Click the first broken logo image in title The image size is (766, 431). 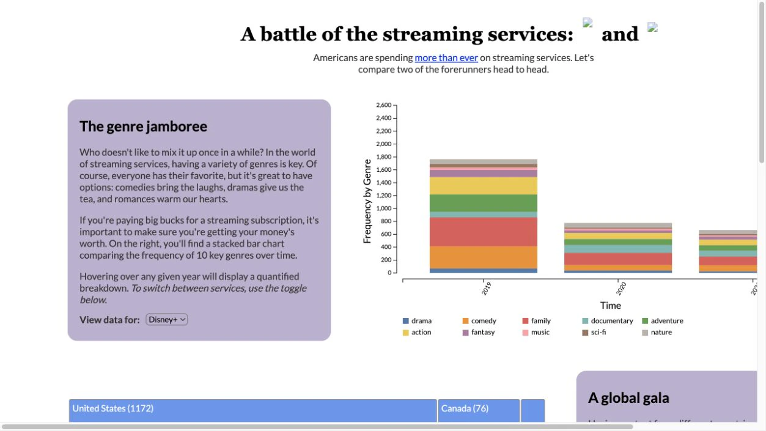click(x=587, y=23)
